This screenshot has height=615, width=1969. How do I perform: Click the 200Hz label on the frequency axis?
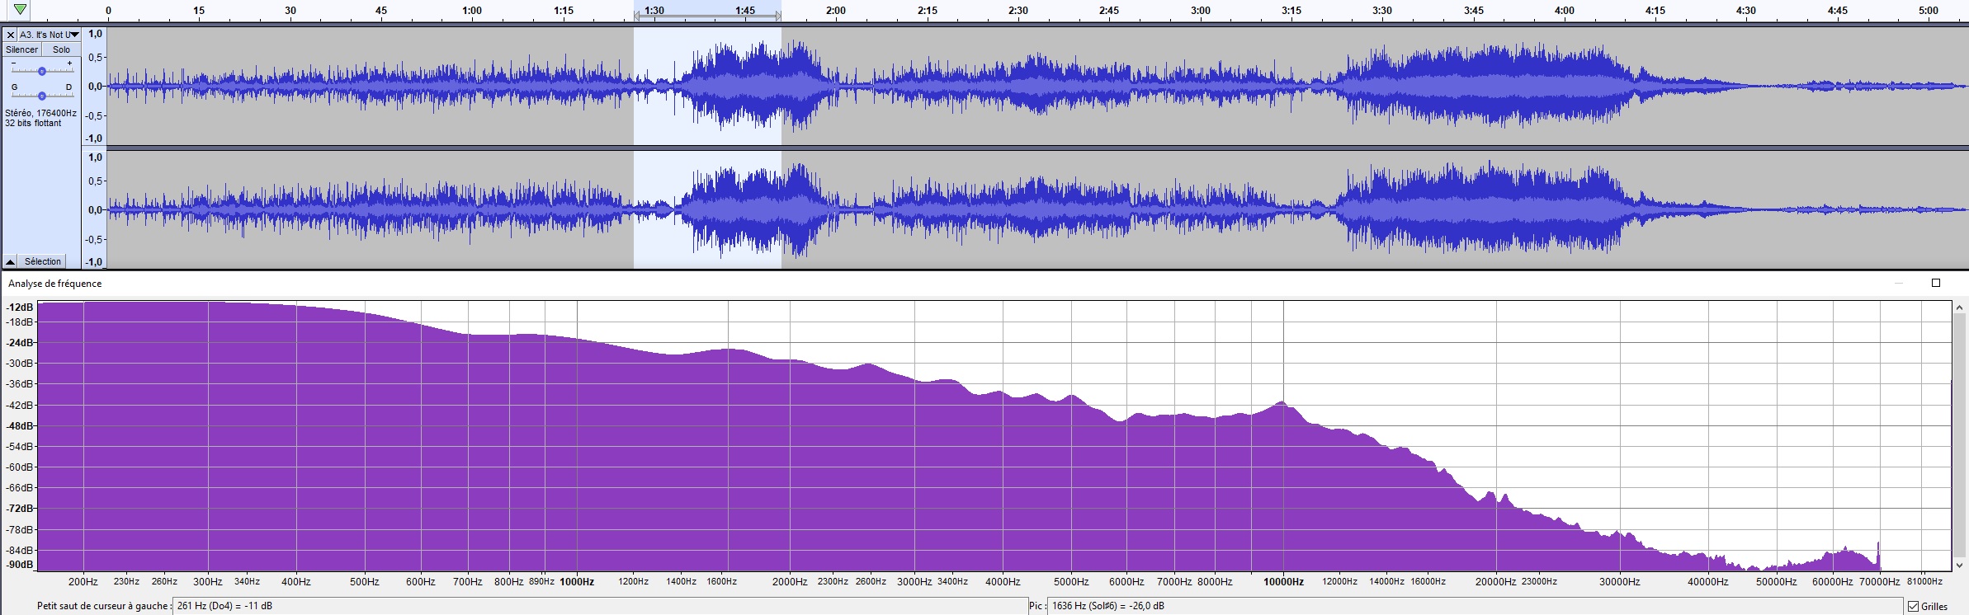(83, 582)
